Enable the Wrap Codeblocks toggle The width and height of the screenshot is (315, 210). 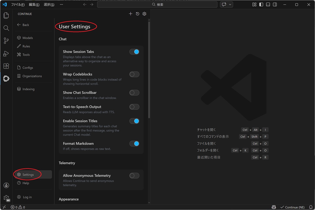point(134,74)
